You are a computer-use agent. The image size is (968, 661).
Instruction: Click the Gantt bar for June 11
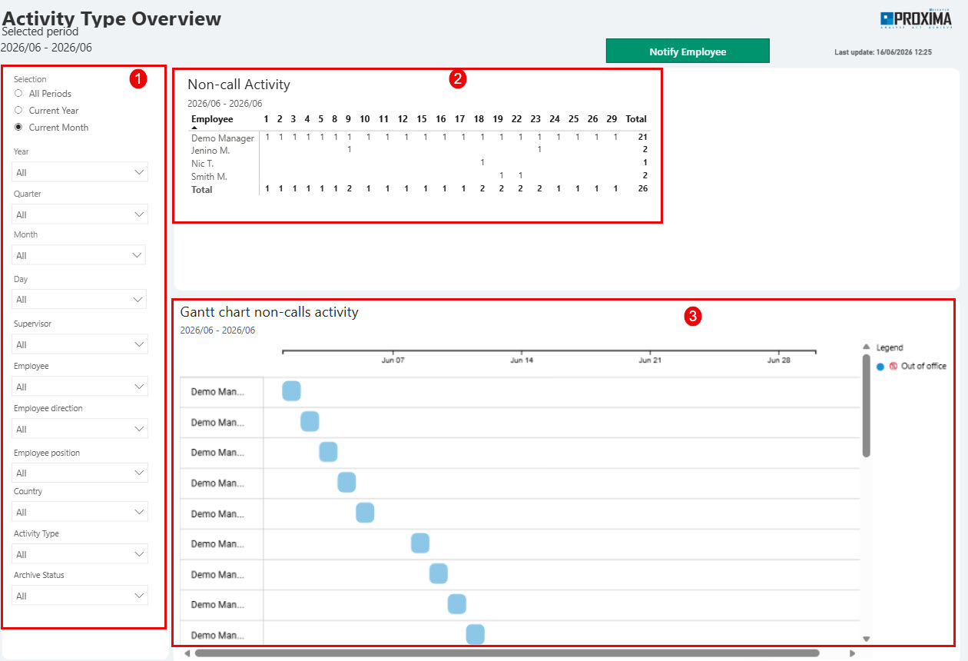click(476, 634)
